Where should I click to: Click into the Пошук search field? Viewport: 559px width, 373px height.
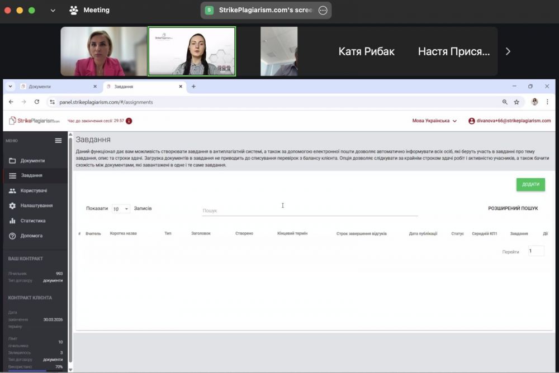[x=310, y=211]
